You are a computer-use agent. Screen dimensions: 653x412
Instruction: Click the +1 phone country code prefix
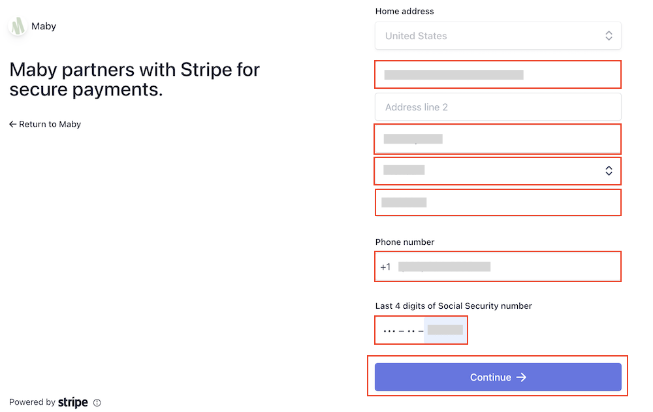[x=386, y=266]
